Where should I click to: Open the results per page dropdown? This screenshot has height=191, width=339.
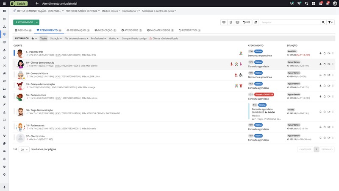[24, 149]
